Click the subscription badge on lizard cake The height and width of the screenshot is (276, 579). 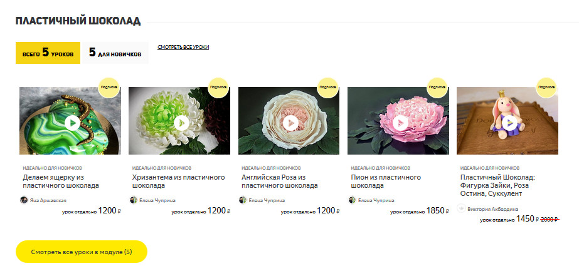[109, 88]
